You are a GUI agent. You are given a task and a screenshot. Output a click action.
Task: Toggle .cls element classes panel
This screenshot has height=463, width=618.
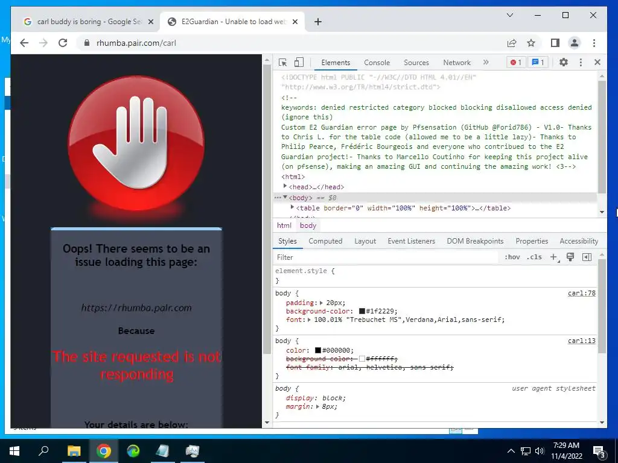click(534, 257)
